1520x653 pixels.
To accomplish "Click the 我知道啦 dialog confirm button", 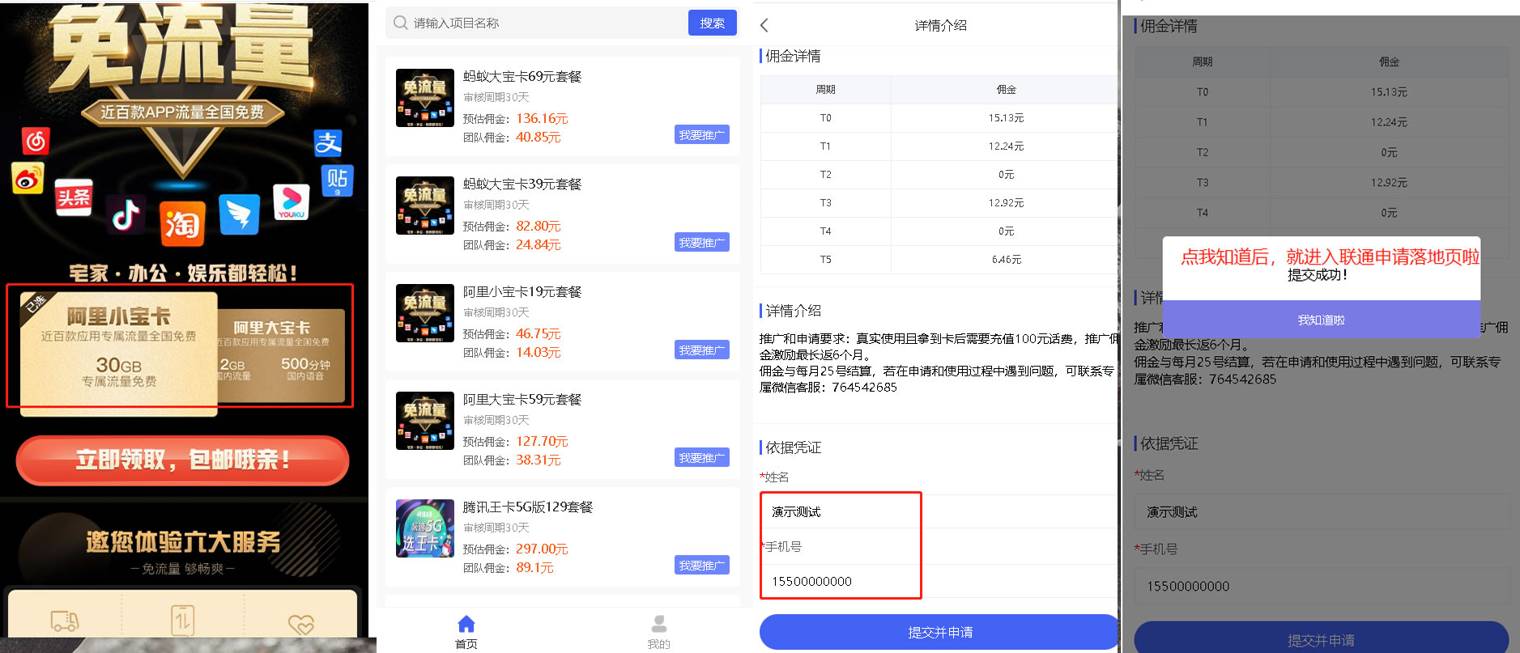I will [1321, 320].
